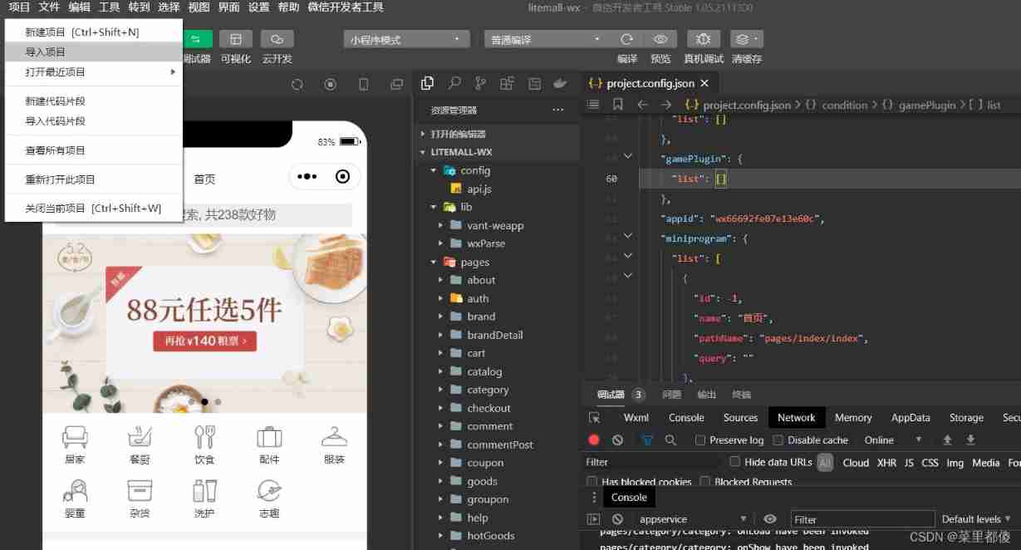Go back with the editor left arrow
Image resolution: width=1021 pixels, height=550 pixels.
click(642, 105)
